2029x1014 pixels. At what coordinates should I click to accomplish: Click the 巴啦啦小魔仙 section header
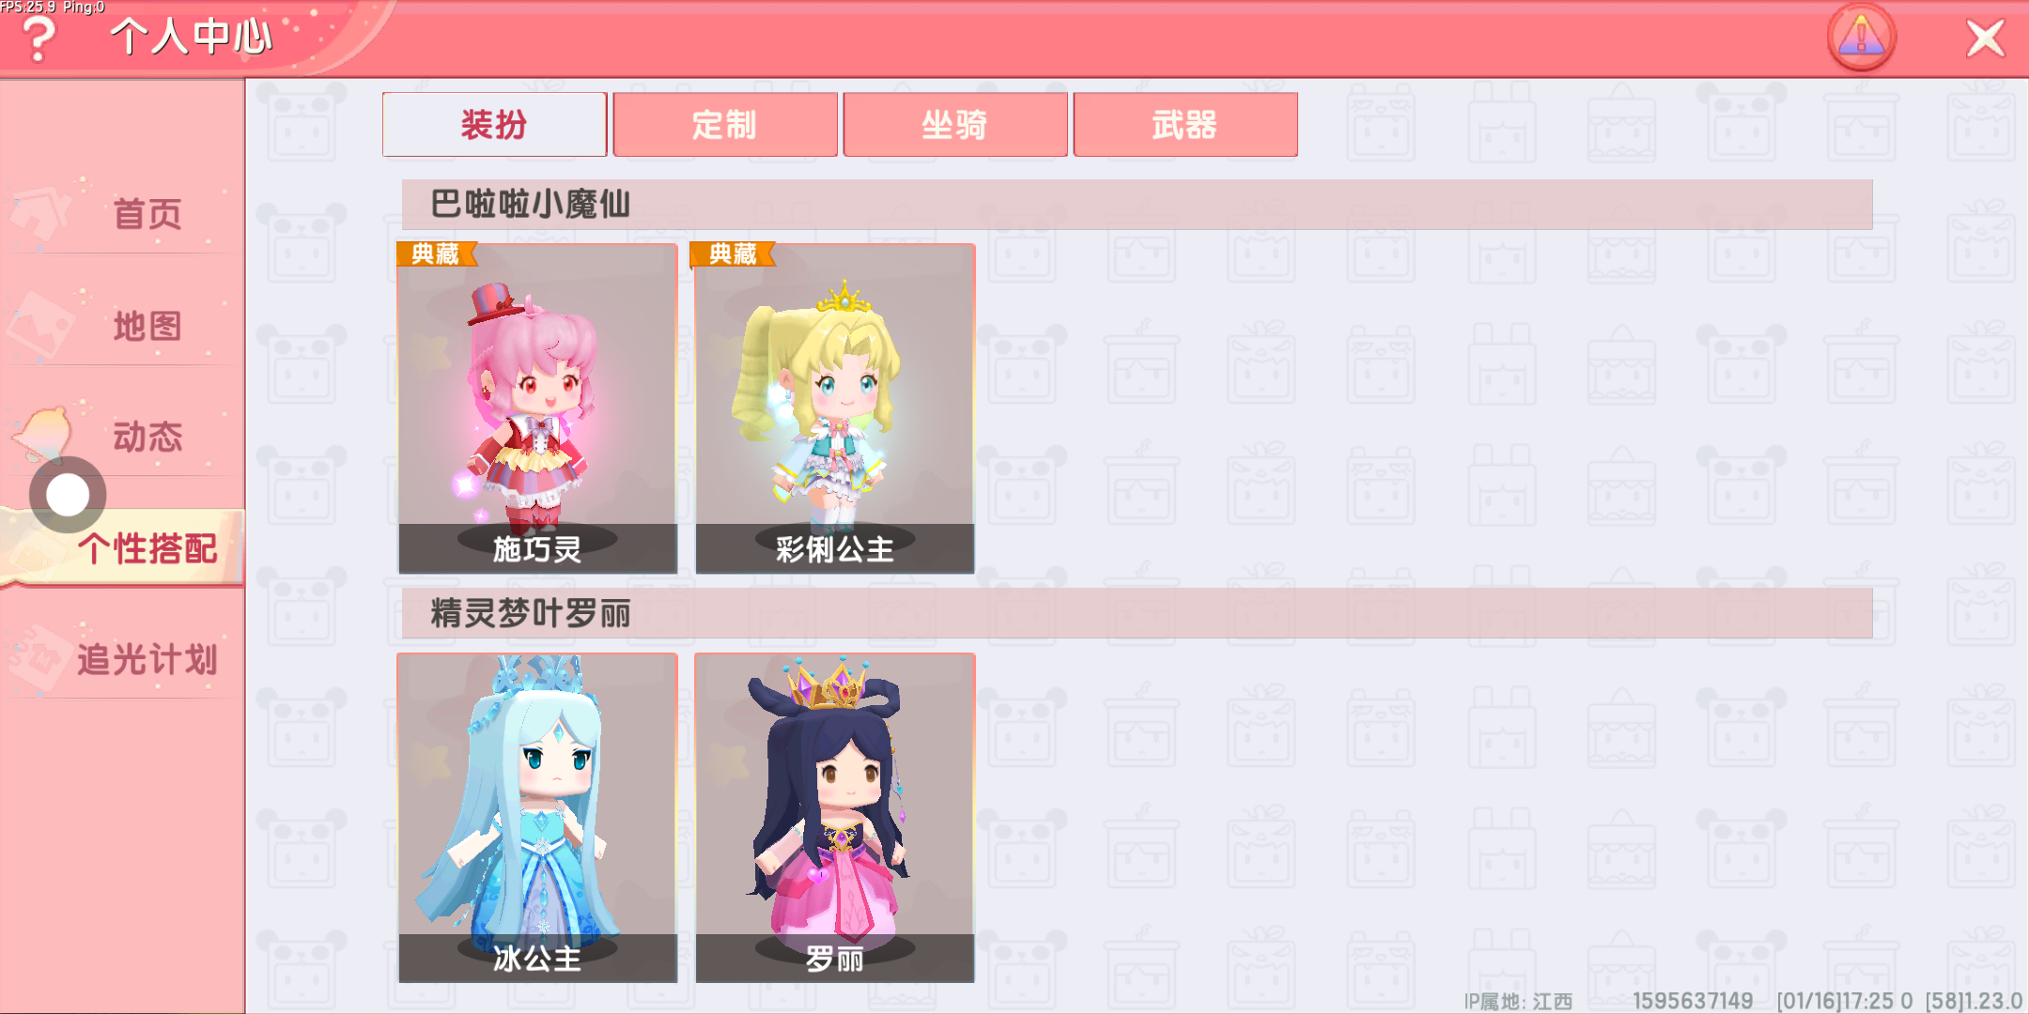[1137, 205]
